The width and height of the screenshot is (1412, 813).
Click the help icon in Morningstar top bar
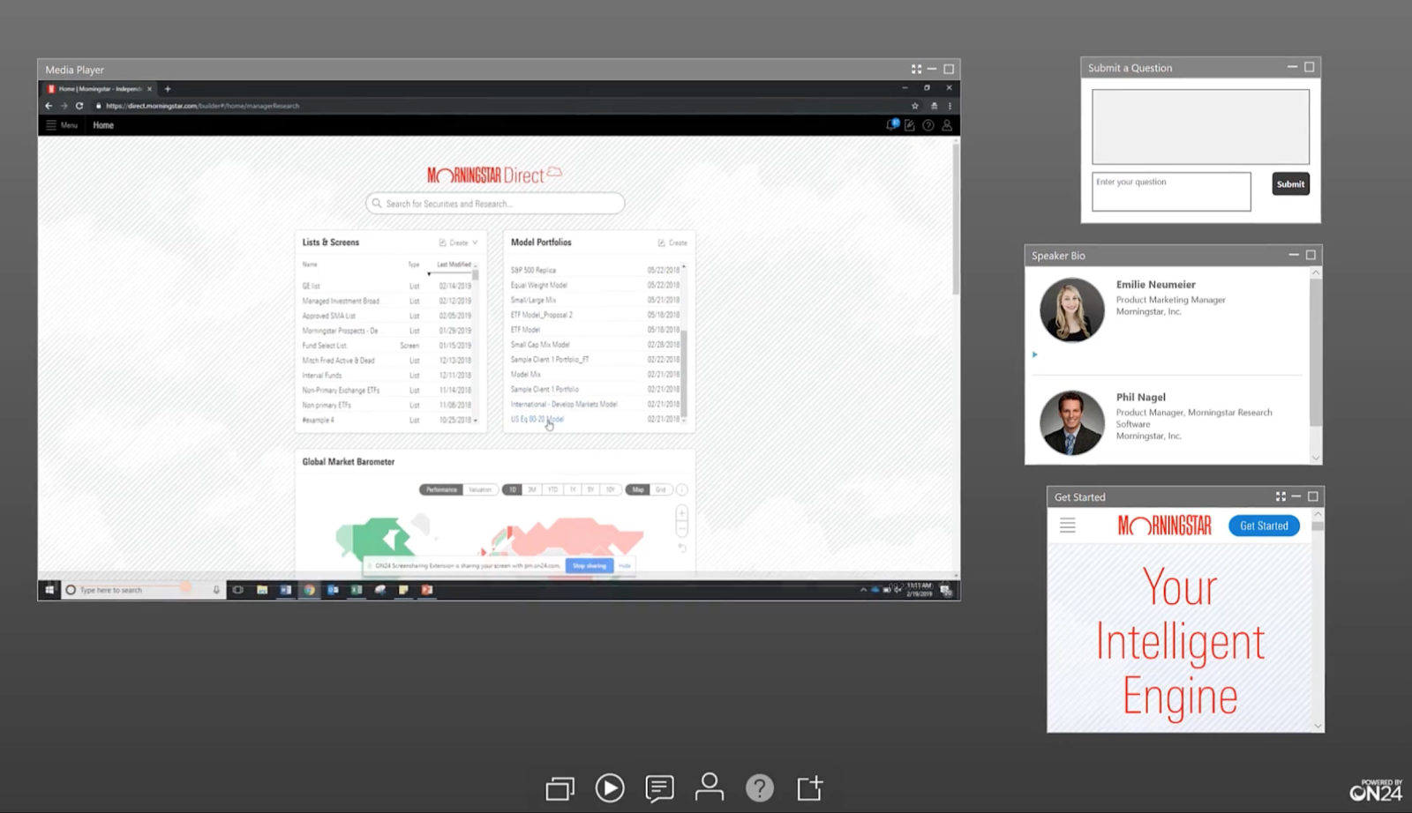tap(928, 125)
